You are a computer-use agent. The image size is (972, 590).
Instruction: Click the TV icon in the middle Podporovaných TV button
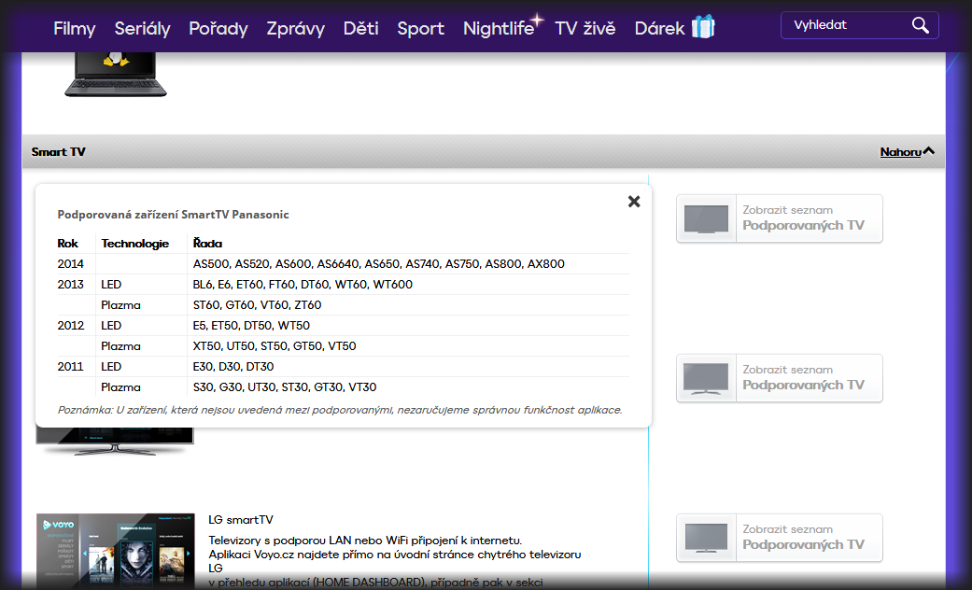(x=706, y=379)
